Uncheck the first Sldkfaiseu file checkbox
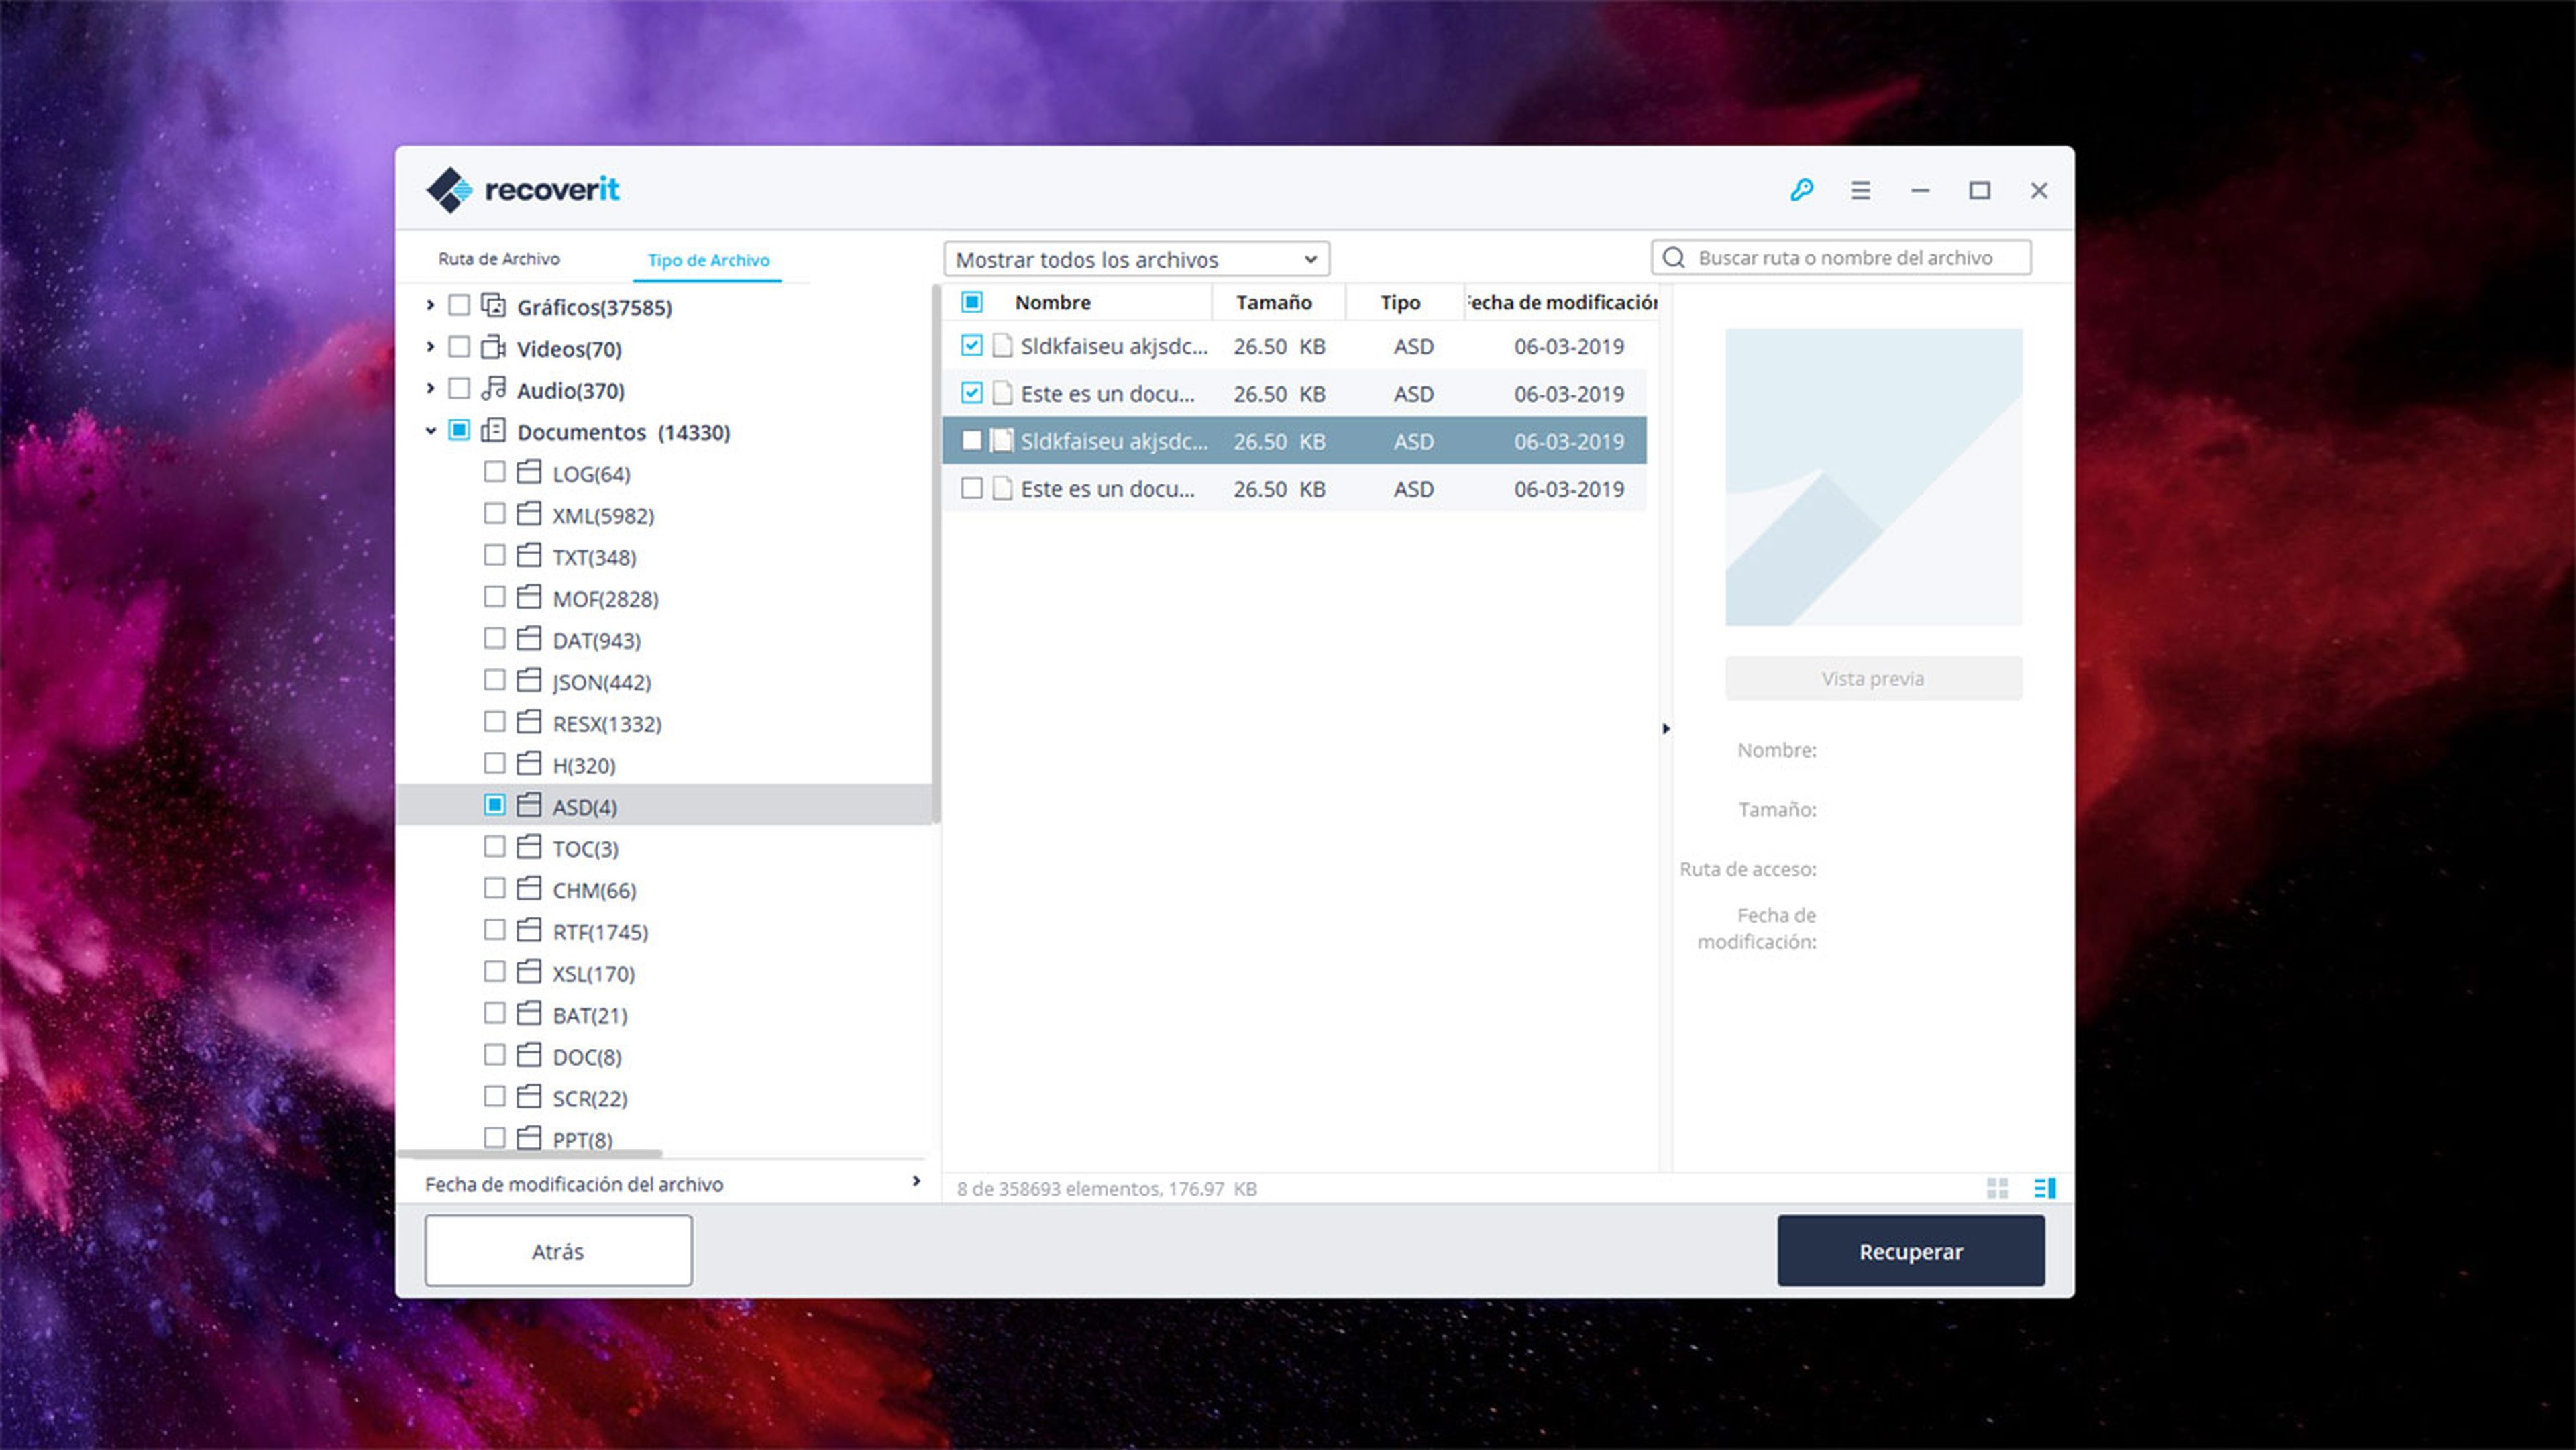Screen dimensions: 2576x1450 click(x=972, y=345)
